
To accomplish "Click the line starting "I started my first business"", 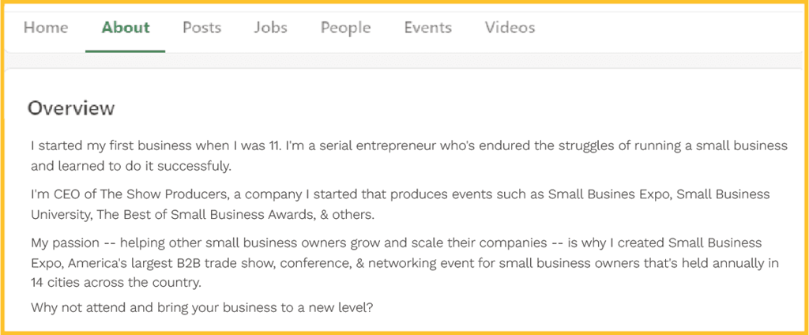I will pos(409,146).
